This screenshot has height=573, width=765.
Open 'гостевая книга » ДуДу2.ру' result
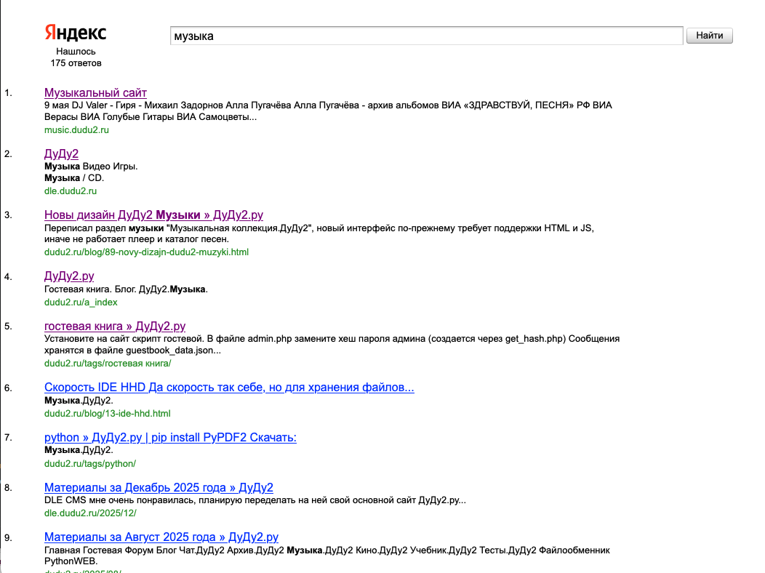(115, 326)
